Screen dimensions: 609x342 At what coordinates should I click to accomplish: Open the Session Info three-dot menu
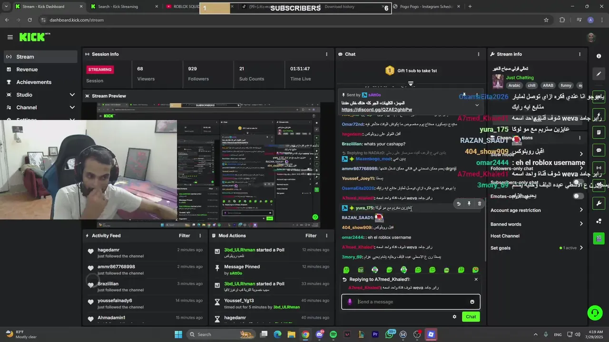326,54
